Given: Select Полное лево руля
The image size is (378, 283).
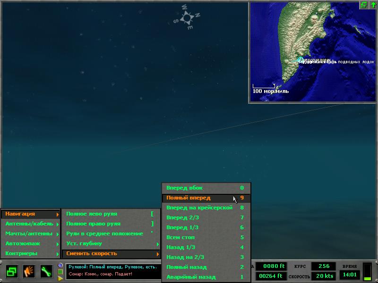Looking at the screenshot, I should (111, 214).
